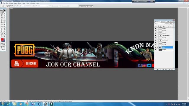Switch to the Paths tab
This screenshot has width=189, height=106.
[168, 22]
